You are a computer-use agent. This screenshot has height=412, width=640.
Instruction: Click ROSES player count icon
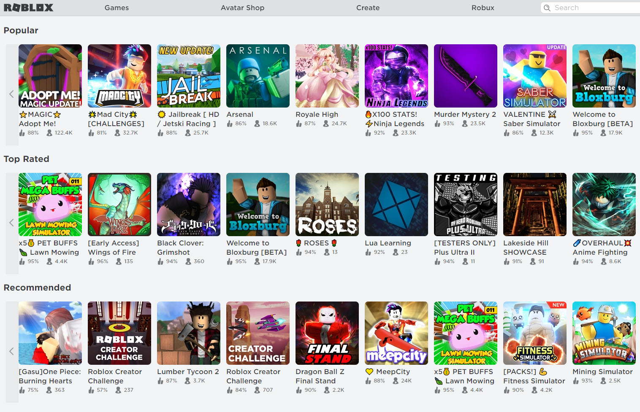327,252
